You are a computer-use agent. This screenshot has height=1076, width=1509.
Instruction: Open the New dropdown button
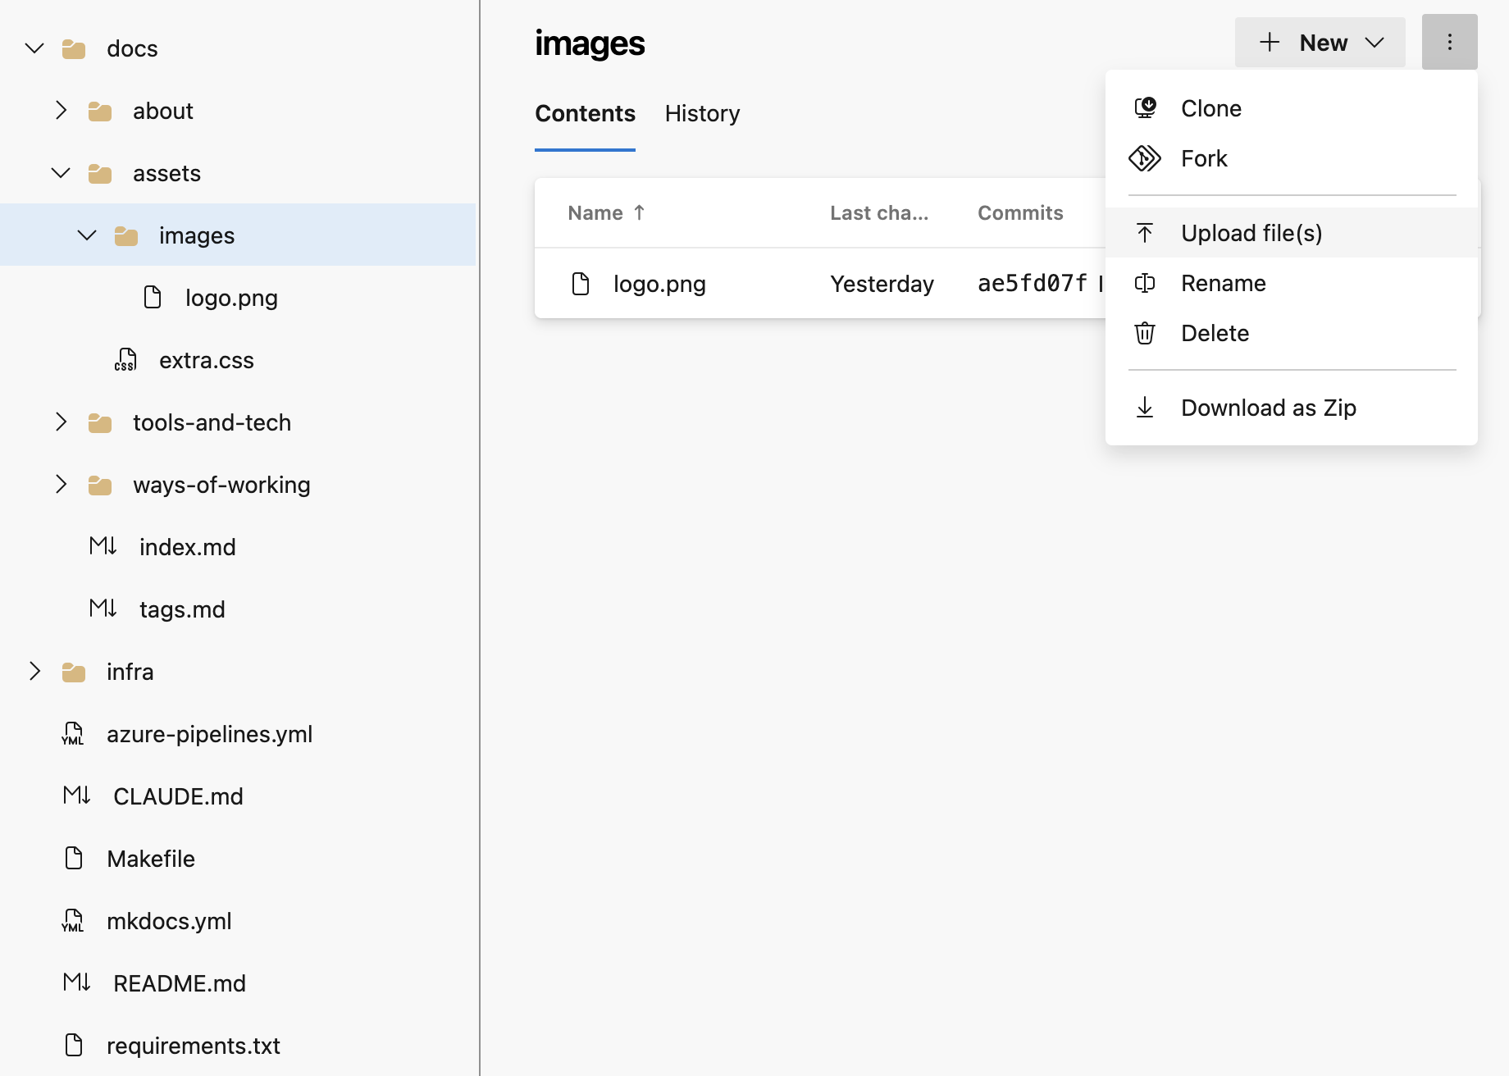click(x=1320, y=43)
